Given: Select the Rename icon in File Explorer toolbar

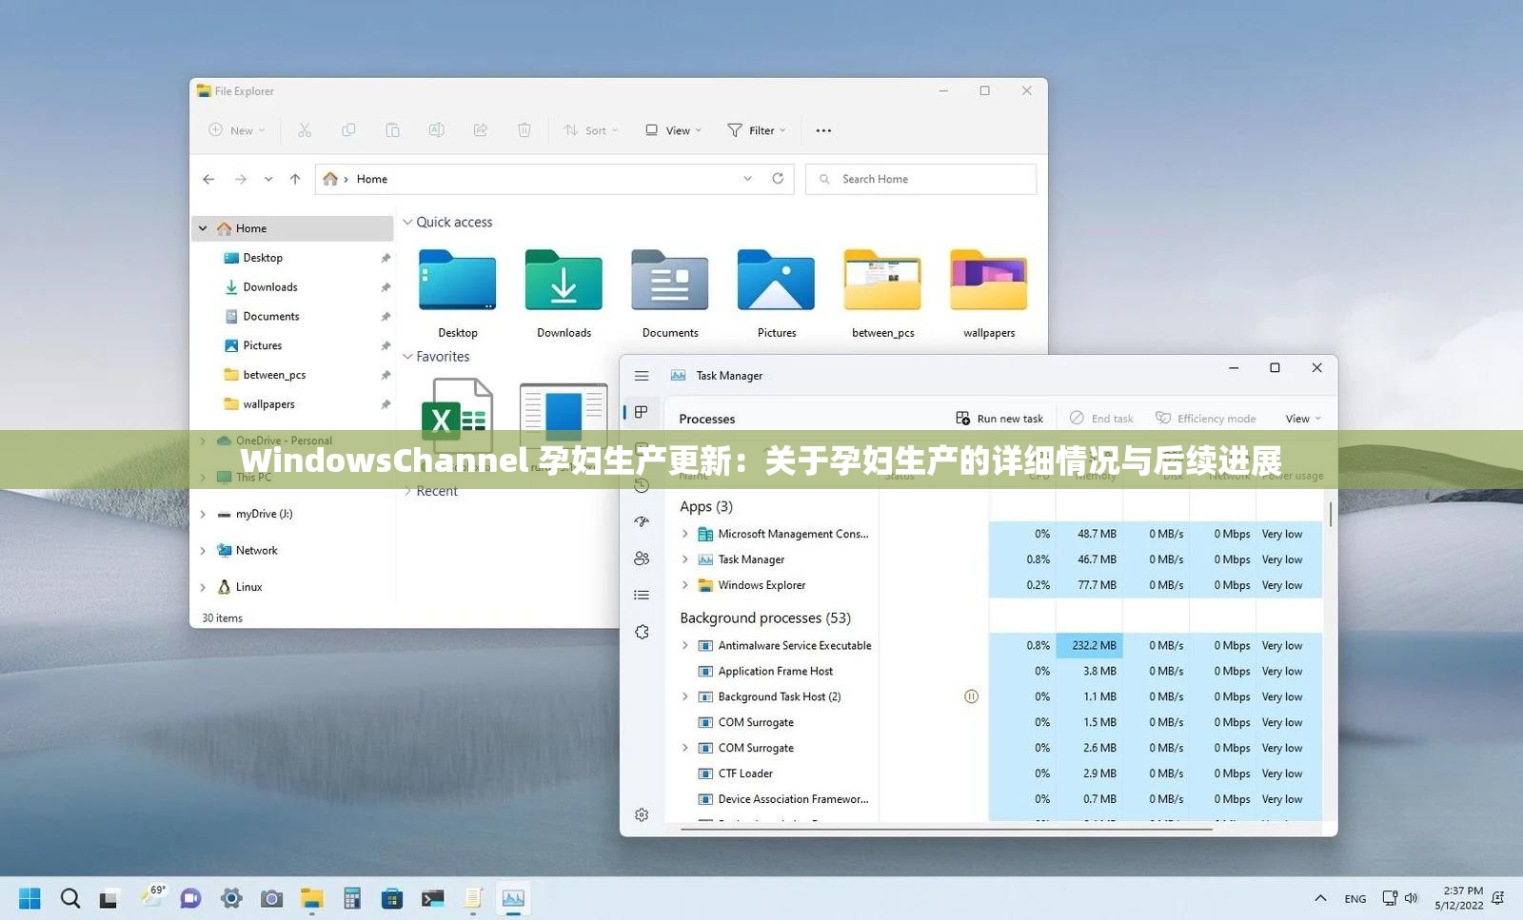Looking at the screenshot, I should tap(436, 129).
